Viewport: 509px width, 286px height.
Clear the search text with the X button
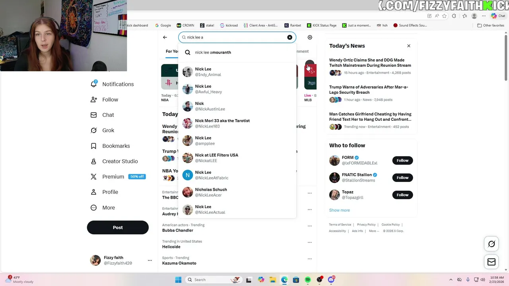click(x=289, y=37)
